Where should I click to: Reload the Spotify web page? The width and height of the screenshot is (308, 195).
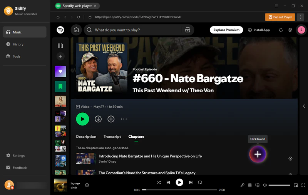coord(79,17)
